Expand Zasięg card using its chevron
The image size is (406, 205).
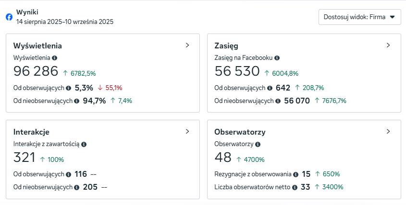tap(388, 45)
